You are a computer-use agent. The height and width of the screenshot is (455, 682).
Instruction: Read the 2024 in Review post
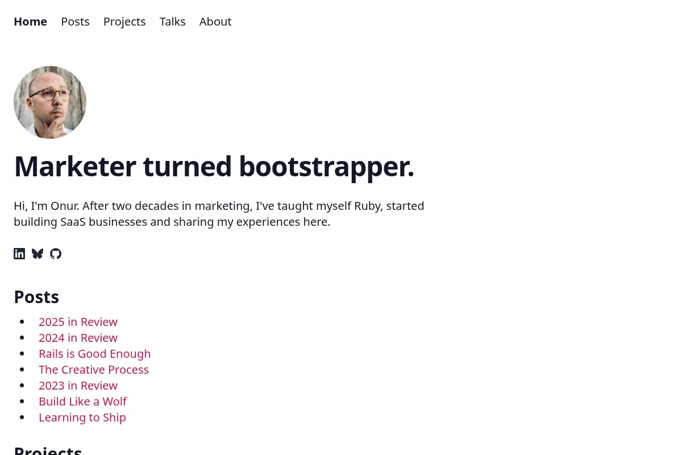click(78, 338)
